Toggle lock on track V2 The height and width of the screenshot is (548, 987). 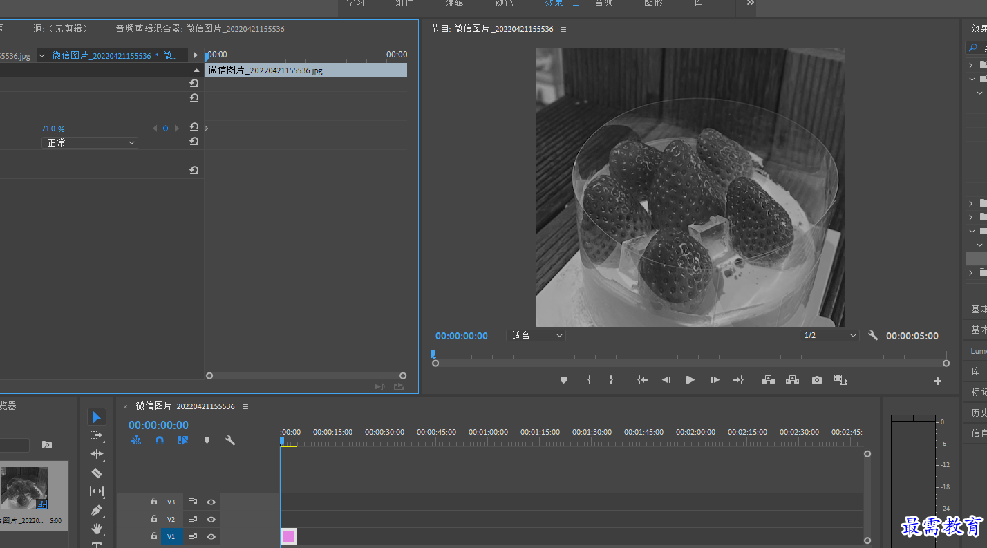[154, 519]
